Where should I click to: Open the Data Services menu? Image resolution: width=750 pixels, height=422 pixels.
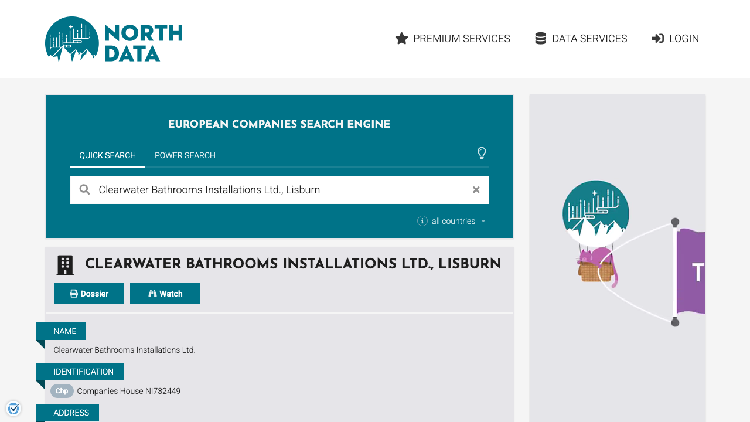pyautogui.click(x=589, y=38)
